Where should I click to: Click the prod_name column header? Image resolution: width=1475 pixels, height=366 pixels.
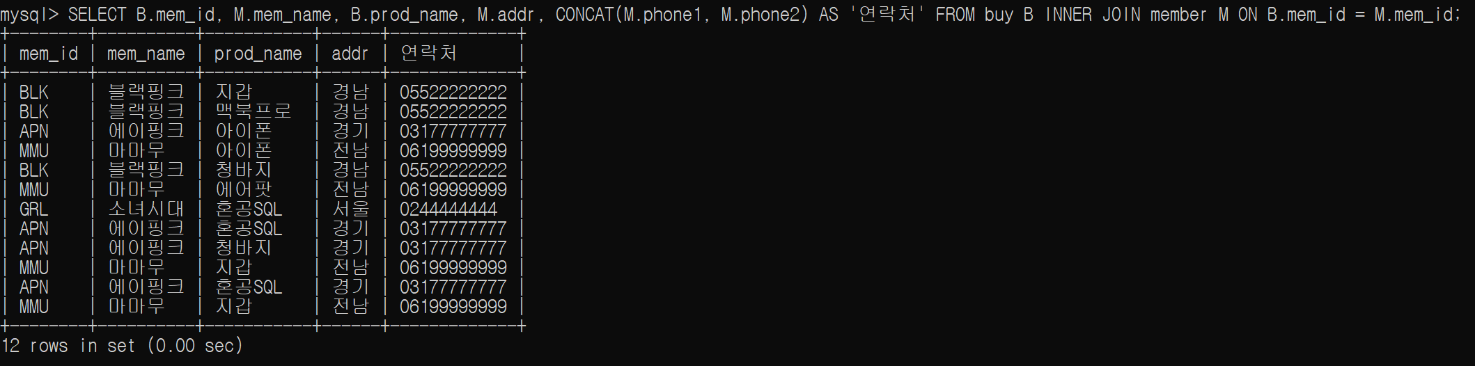pyautogui.click(x=258, y=54)
